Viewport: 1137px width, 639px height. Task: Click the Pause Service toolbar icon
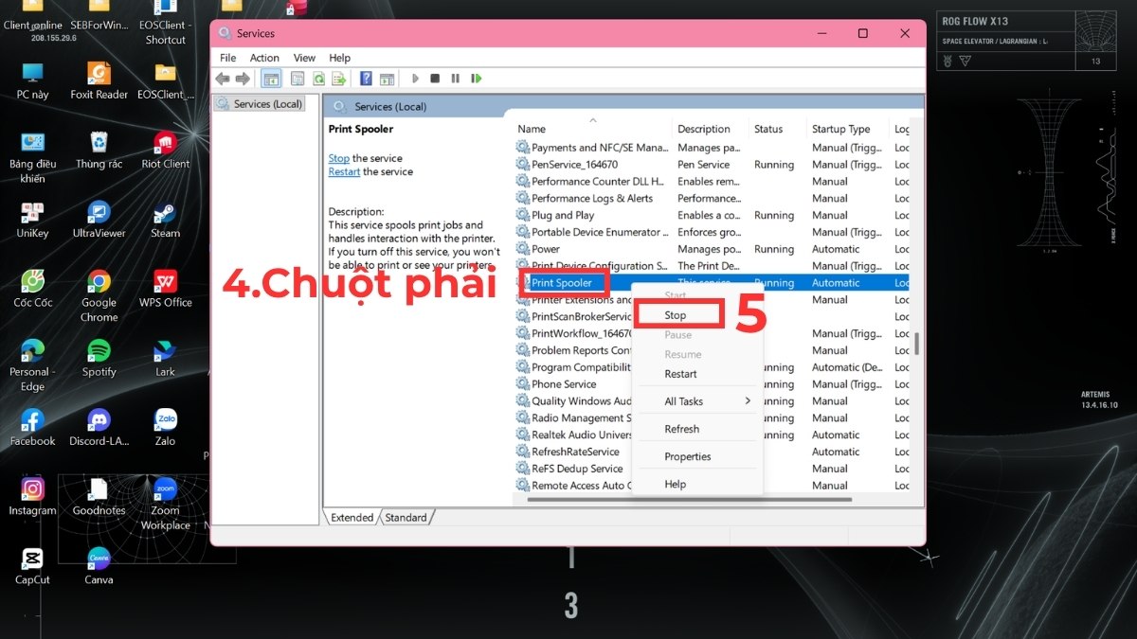456,79
